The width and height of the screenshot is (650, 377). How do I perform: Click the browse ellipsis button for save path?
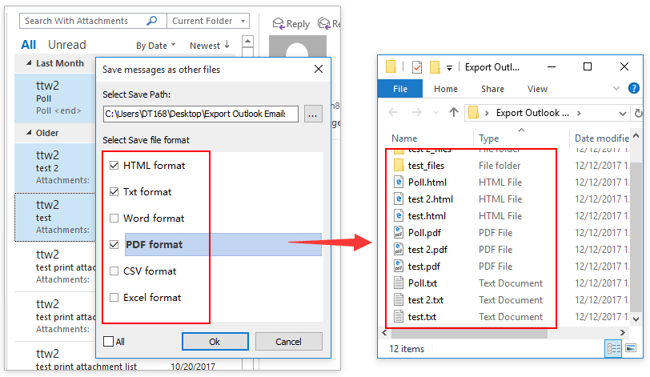(313, 114)
